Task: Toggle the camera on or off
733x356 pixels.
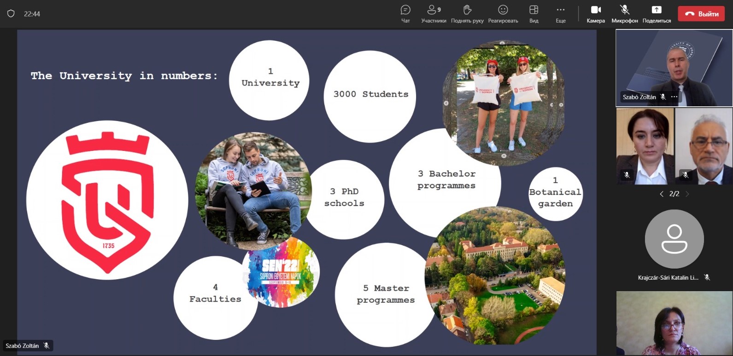Action: point(596,14)
